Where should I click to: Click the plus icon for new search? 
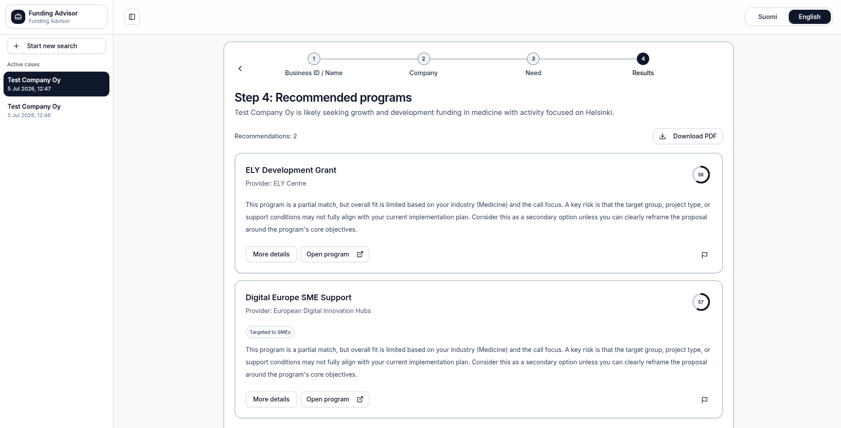coord(16,46)
